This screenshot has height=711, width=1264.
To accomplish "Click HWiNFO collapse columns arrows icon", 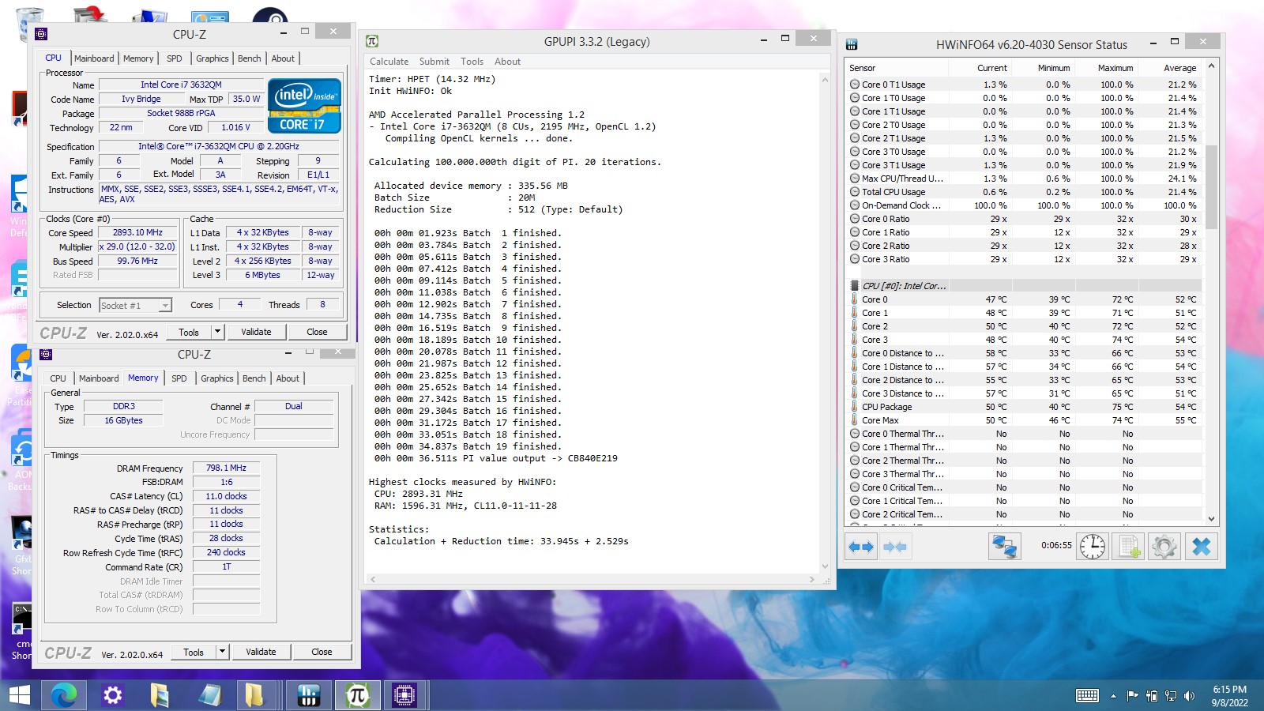I will 895,547.
